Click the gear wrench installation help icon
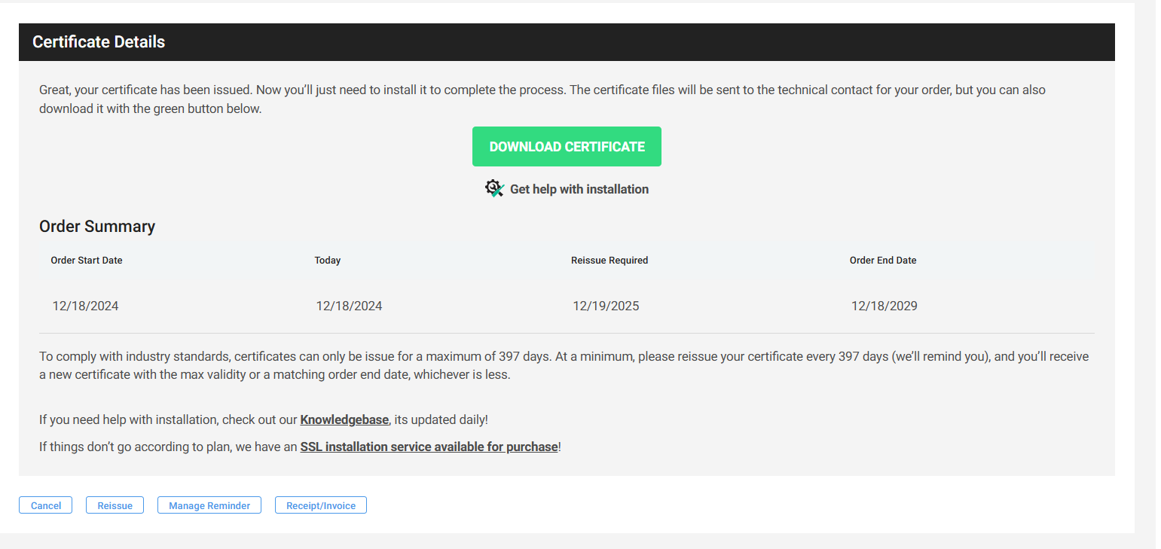This screenshot has height=549, width=1161. (494, 188)
